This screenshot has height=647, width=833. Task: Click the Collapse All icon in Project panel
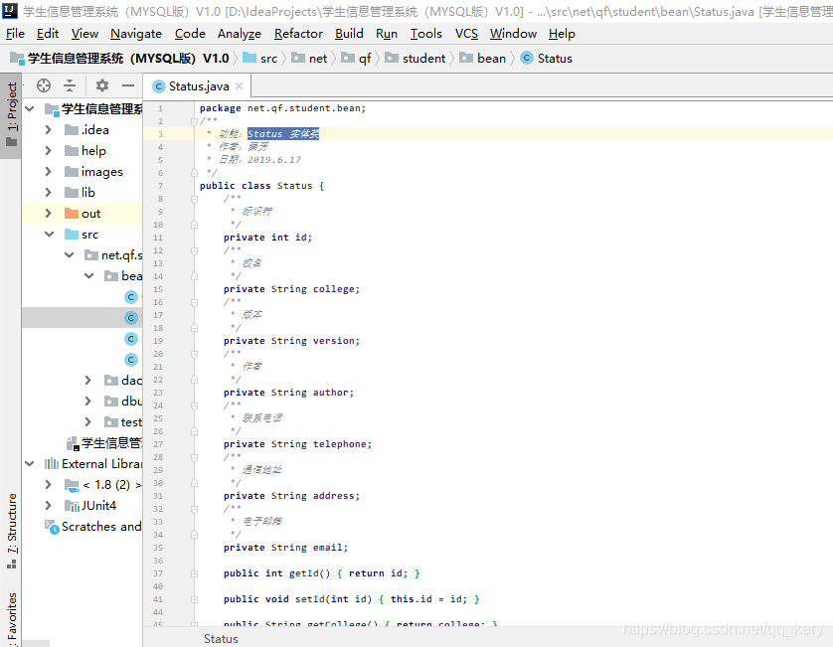point(70,85)
